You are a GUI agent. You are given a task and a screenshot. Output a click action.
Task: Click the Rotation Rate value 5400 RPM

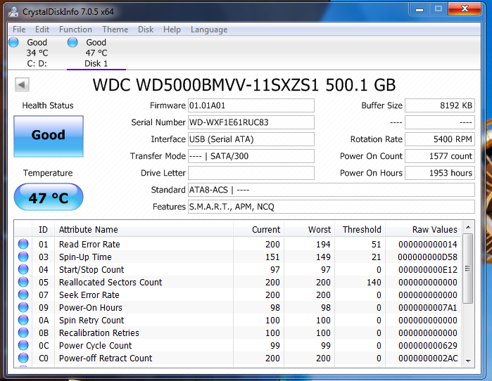point(440,139)
